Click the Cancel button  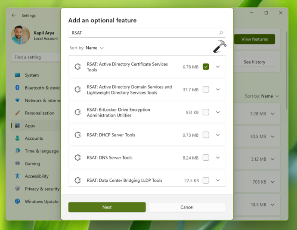coord(187,207)
